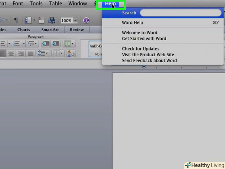Viewport: 225px width, 169px height.
Task: Open the Tools menu
Action: (x=36, y=3)
